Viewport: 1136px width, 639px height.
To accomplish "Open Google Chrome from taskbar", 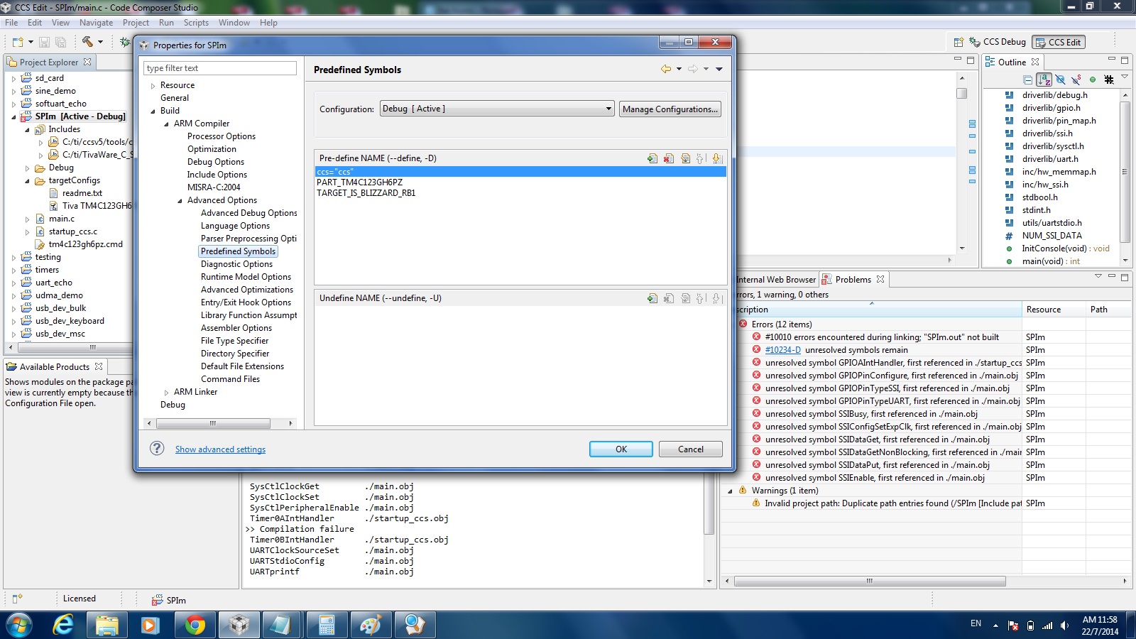I will click(195, 625).
